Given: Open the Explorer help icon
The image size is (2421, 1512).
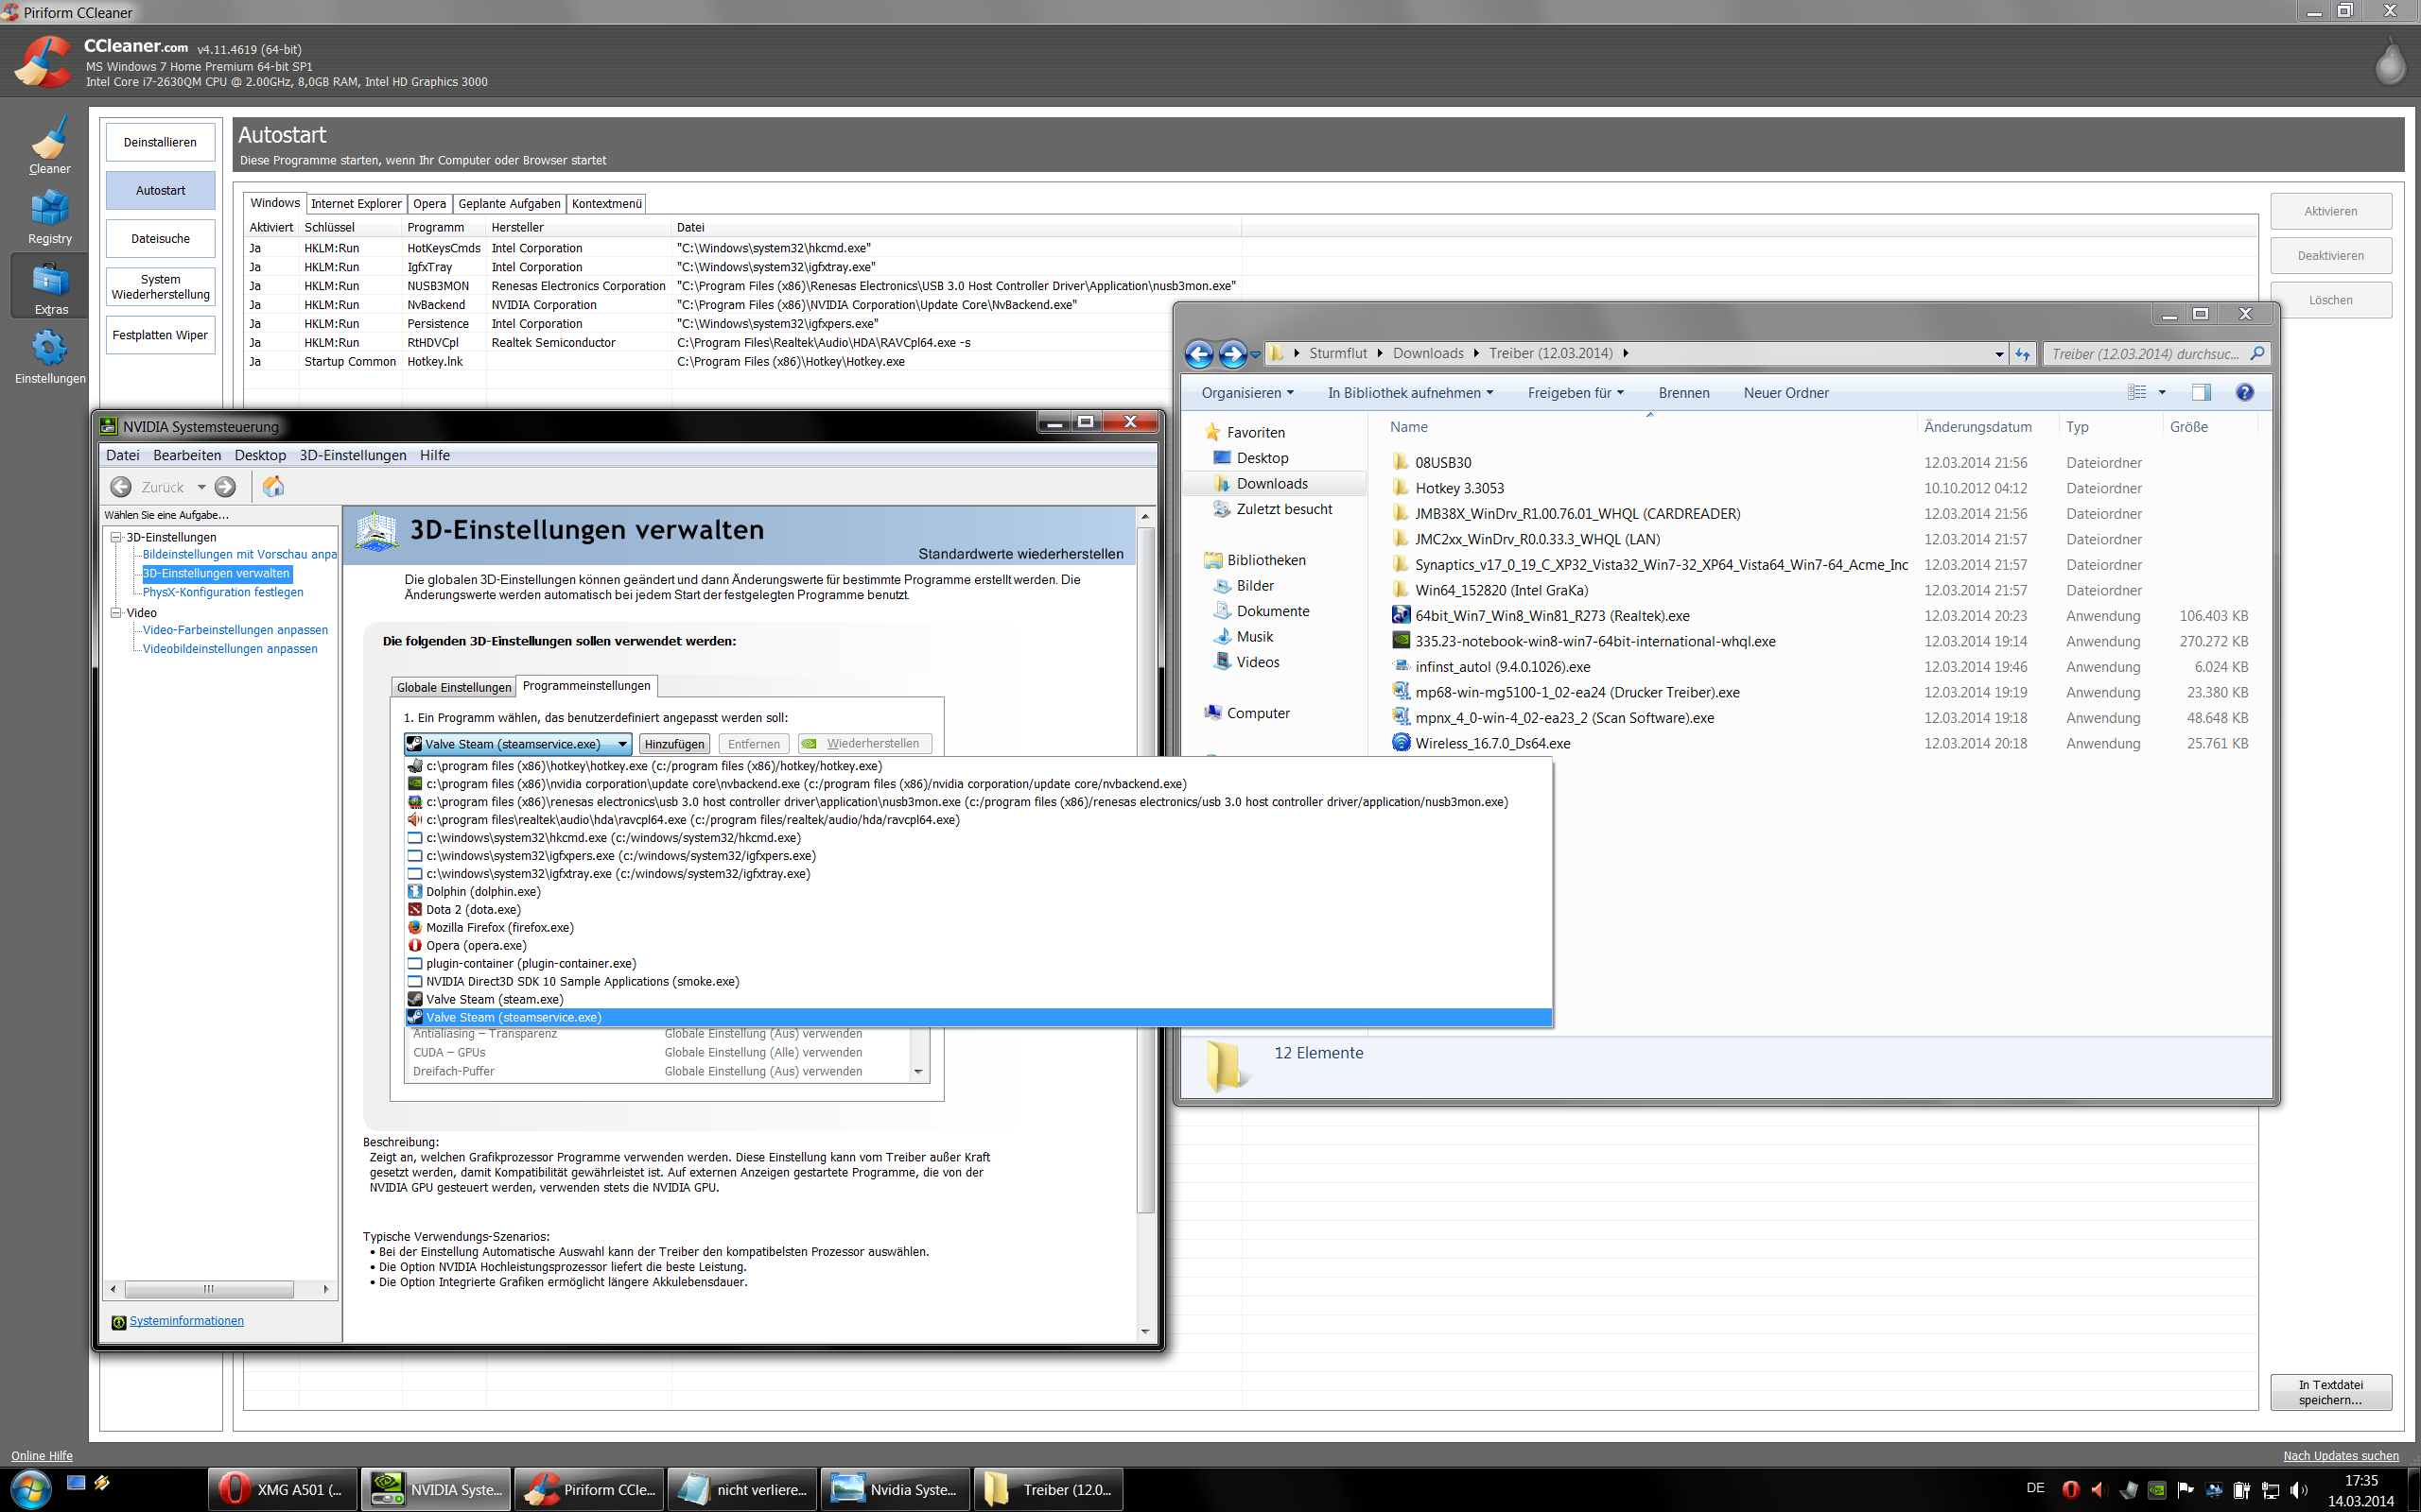Looking at the screenshot, I should click(x=2244, y=393).
